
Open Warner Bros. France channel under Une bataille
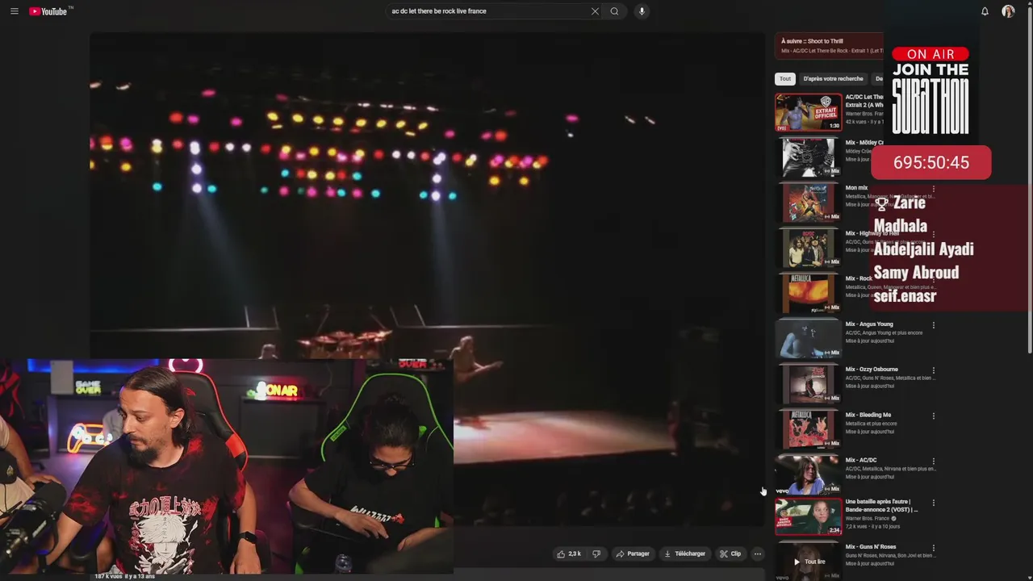(868, 518)
